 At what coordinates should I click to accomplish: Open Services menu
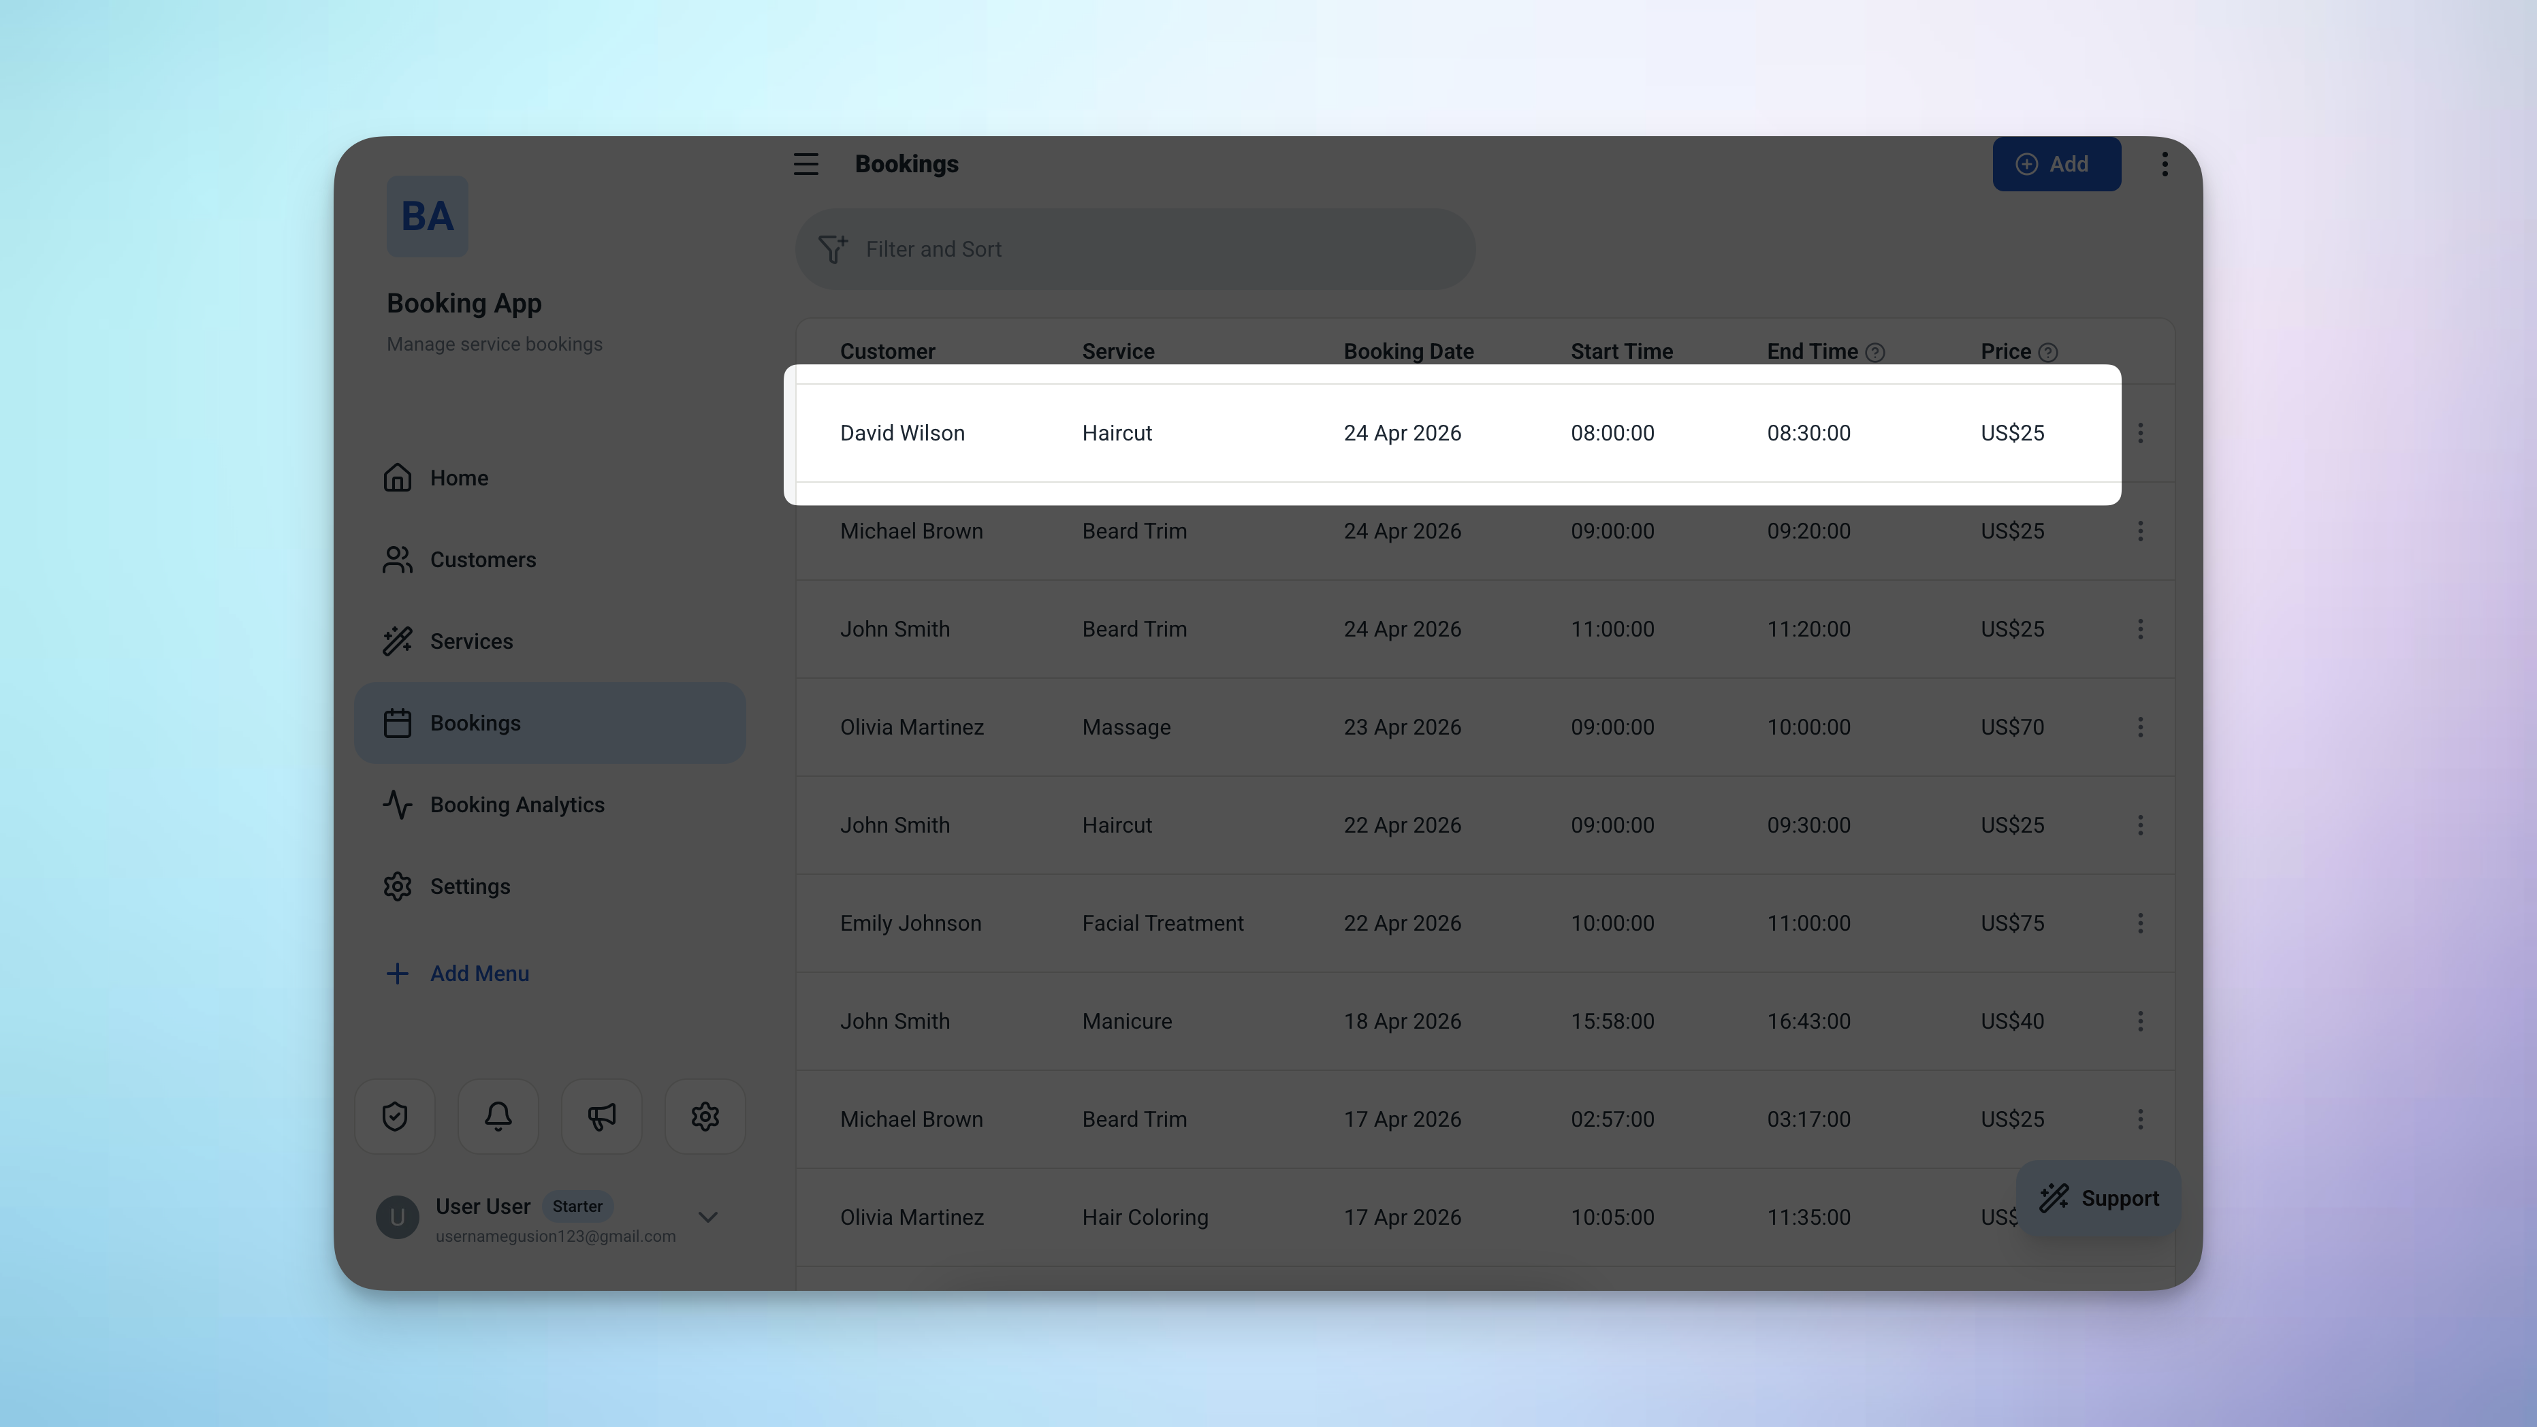[549, 642]
